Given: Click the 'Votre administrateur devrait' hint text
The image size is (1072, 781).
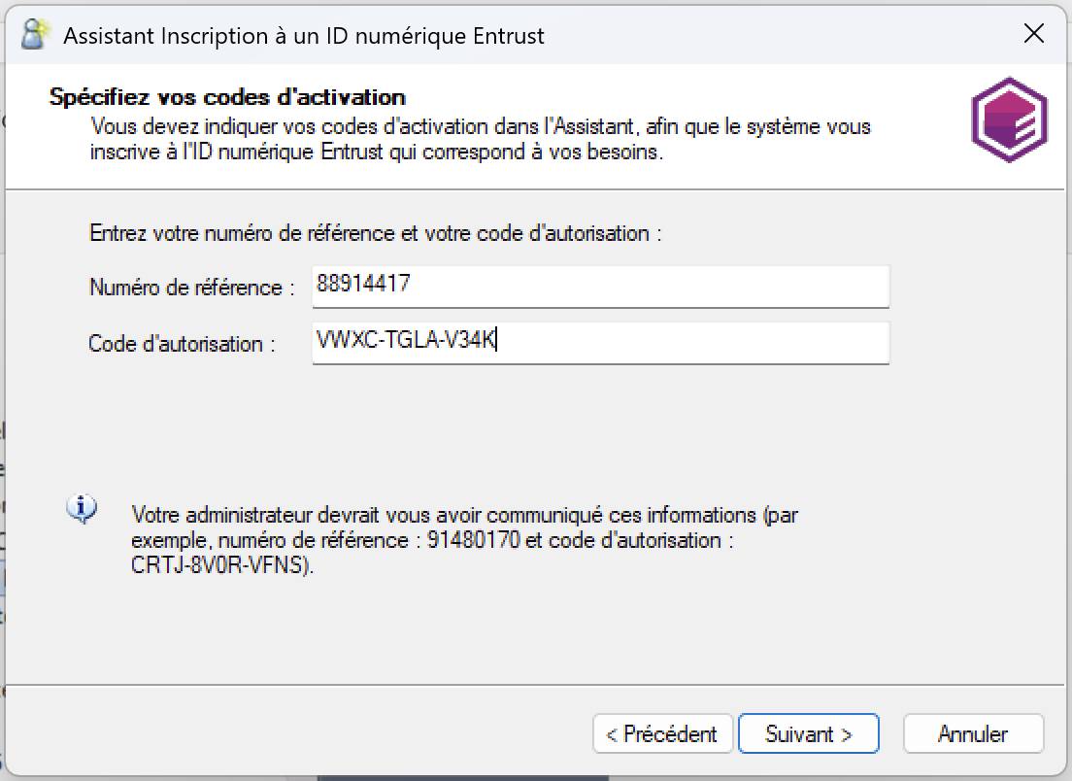Looking at the screenshot, I should (464, 515).
